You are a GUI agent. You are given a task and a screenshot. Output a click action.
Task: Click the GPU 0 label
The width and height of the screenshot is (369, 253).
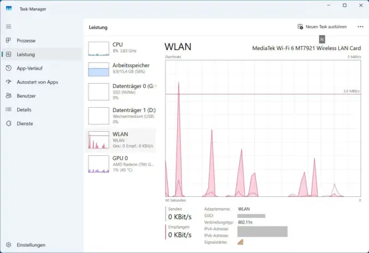(x=120, y=158)
